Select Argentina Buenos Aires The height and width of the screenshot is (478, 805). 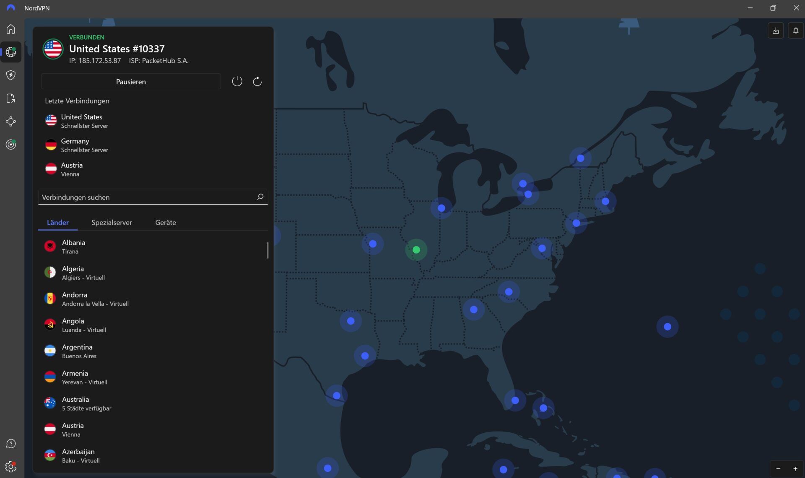pos(153,351)
